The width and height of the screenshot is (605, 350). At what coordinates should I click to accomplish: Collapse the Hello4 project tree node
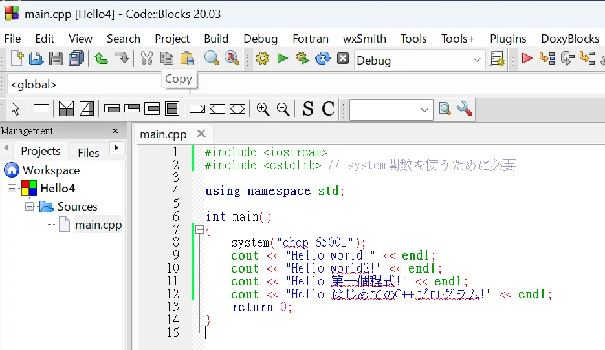[x=12, y=189]
